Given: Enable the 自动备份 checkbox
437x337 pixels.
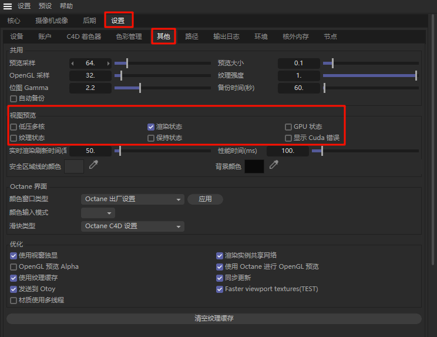Looking at the screenshot, I should click(x=14, y=98).
